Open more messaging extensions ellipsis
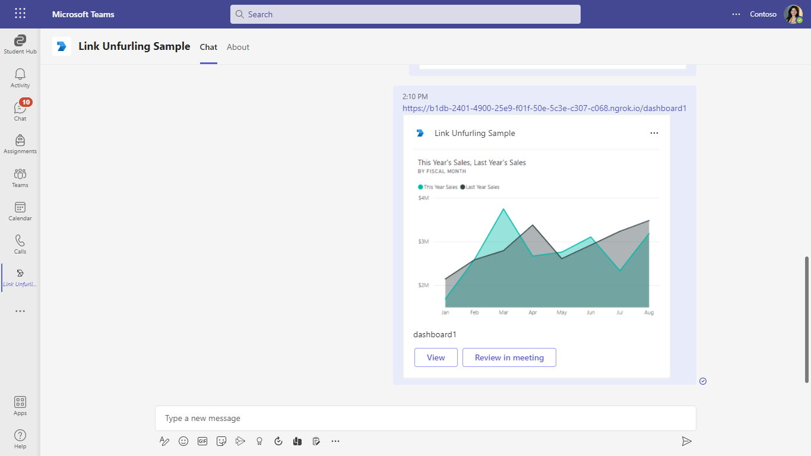The height and width of the screenshot is (456, 811). [x=335, y=441]
